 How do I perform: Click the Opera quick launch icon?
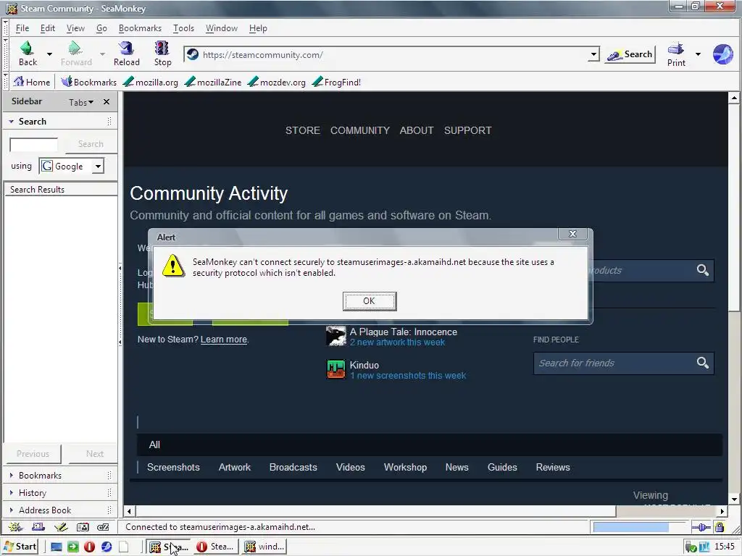[89, 547]
